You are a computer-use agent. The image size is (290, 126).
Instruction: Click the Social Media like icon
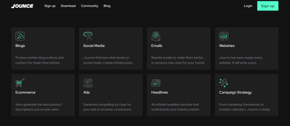(x=88, y=36)
